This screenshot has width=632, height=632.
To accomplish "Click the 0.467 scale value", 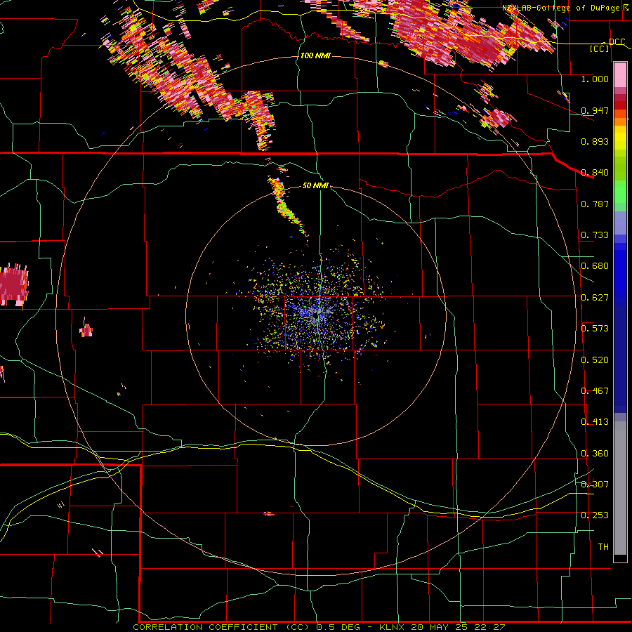I will (595, 391).
